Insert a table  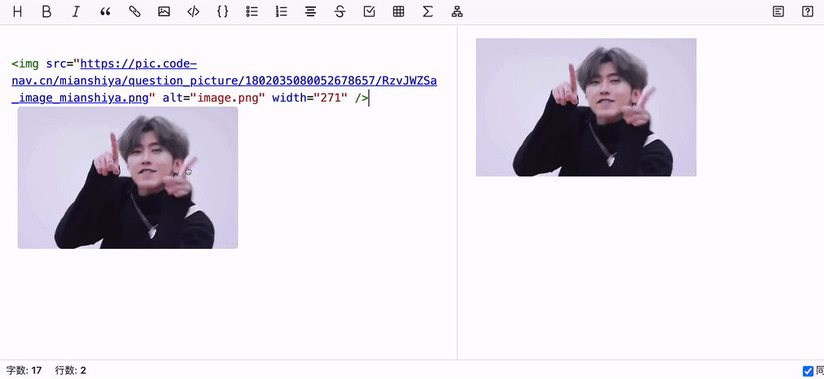(398, 11)
